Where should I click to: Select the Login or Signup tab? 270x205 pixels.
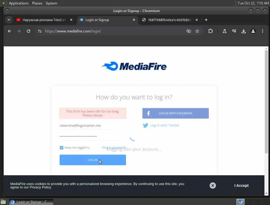pyautogui.click(x=107, y=20)
